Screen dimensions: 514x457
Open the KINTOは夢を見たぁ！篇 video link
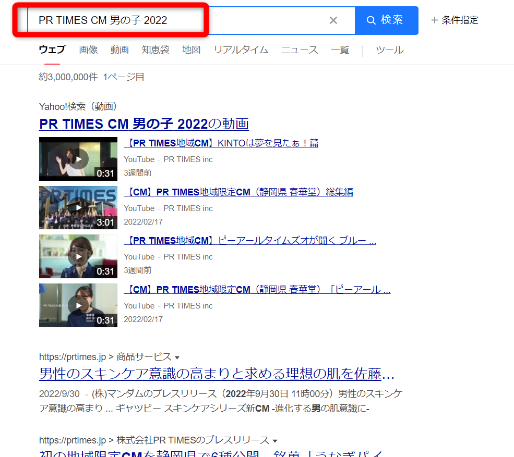coord(221,143)
